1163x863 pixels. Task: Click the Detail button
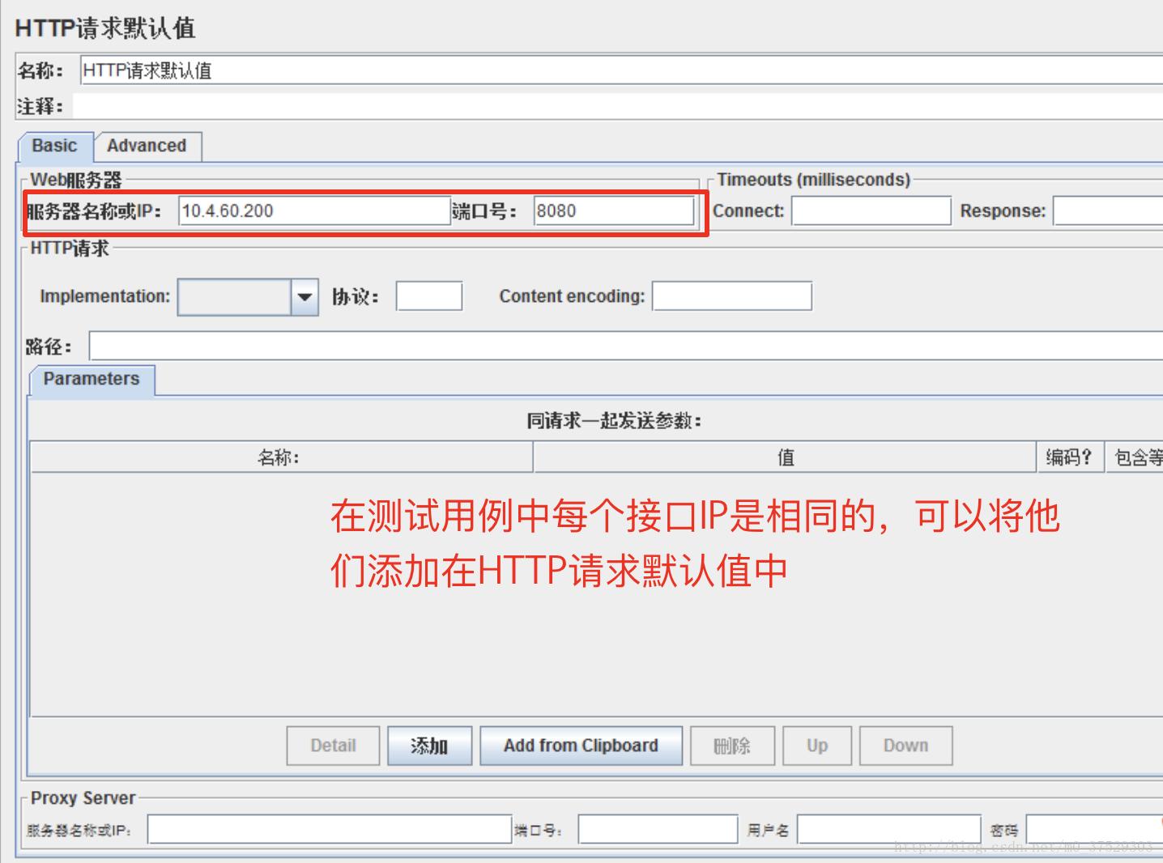pyautogui.click(x=333, y=745)
